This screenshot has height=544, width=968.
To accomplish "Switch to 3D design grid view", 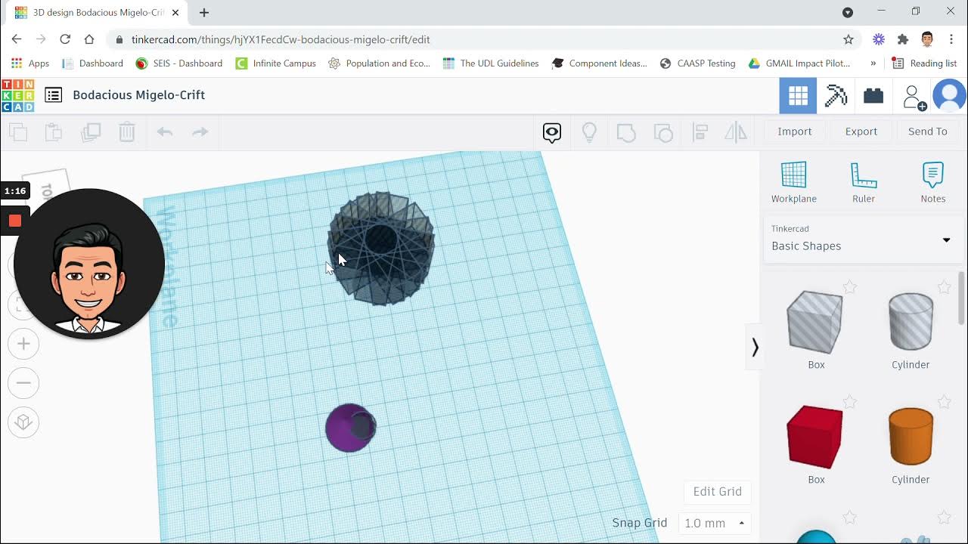I will click(798, 96).
